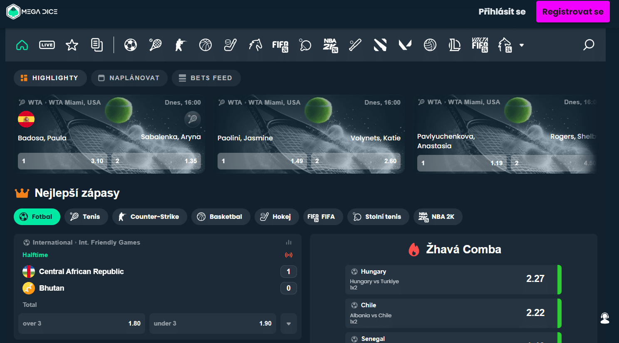Select the Fotbal filter chip
The height and width of the screenshot is (343, 619).
(x=37, y=217)
